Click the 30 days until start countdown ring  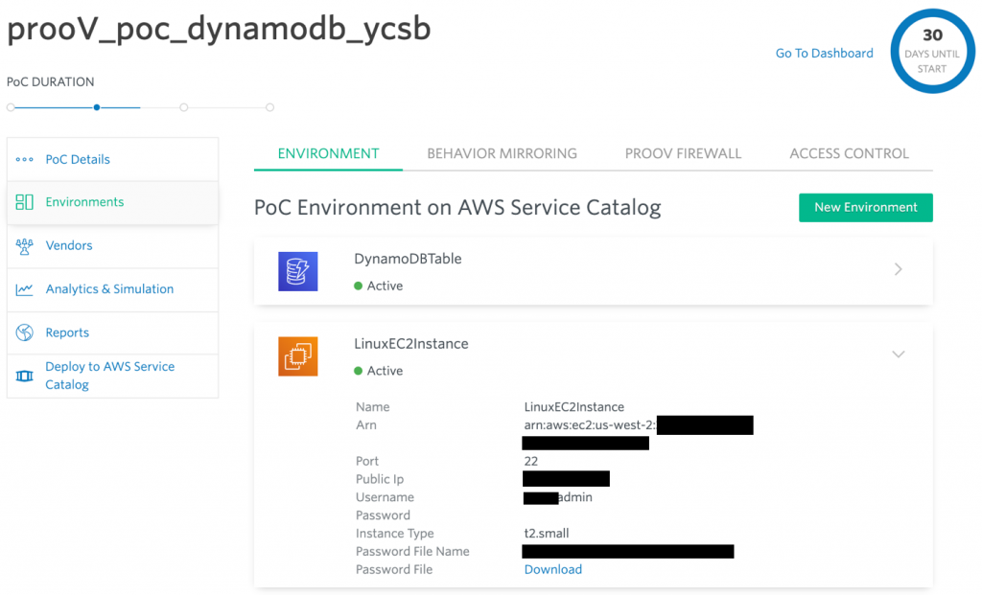pyautogui.click(x=932, y=52)
